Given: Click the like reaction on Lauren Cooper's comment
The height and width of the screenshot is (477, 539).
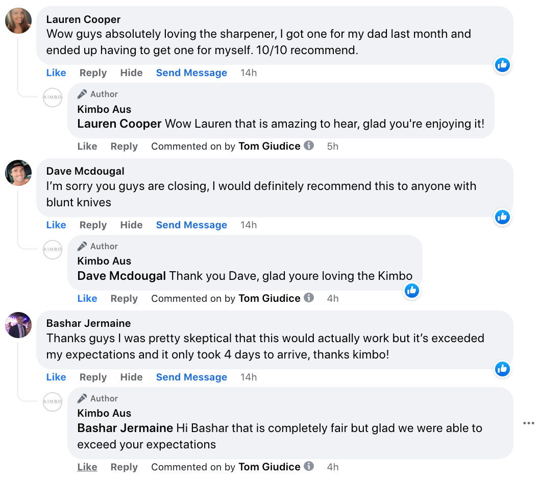Looking at the screenshot, I should pos(502,65).
